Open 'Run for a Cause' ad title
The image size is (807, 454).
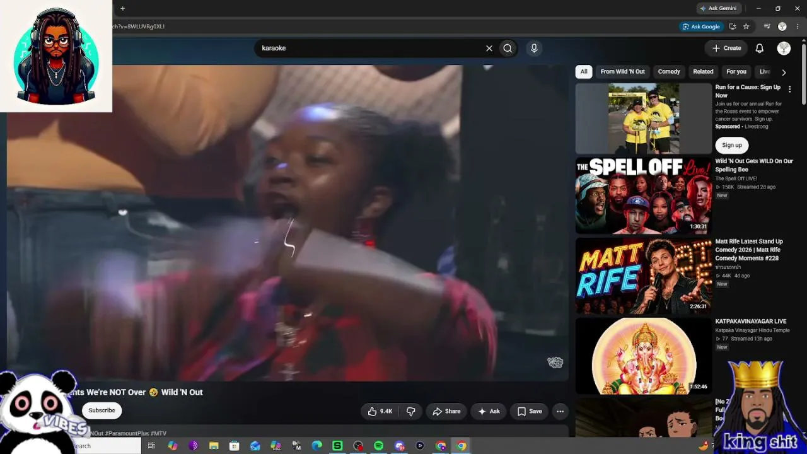tap(748, 91)
